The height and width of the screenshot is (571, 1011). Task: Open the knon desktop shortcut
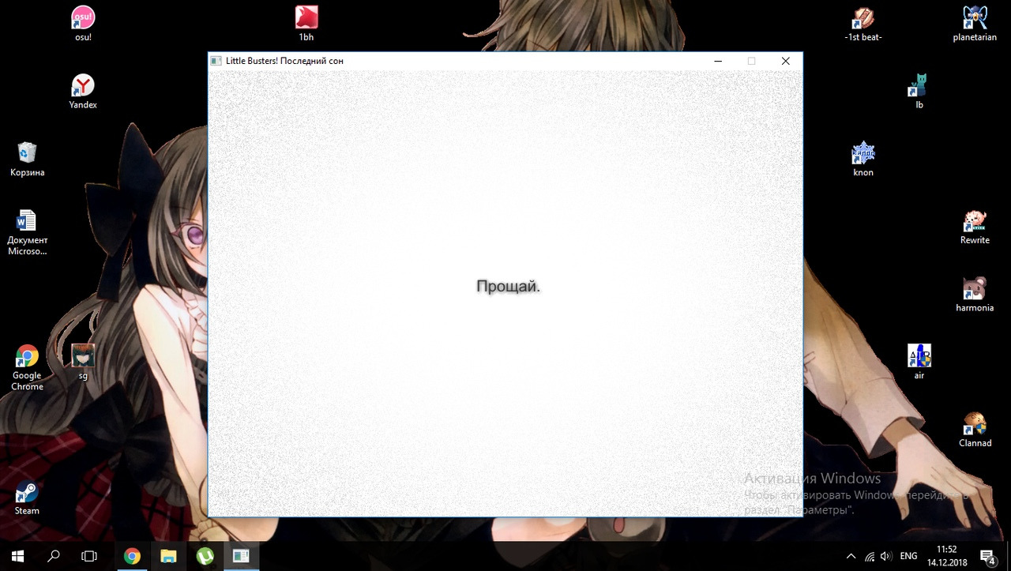[863, 153]
